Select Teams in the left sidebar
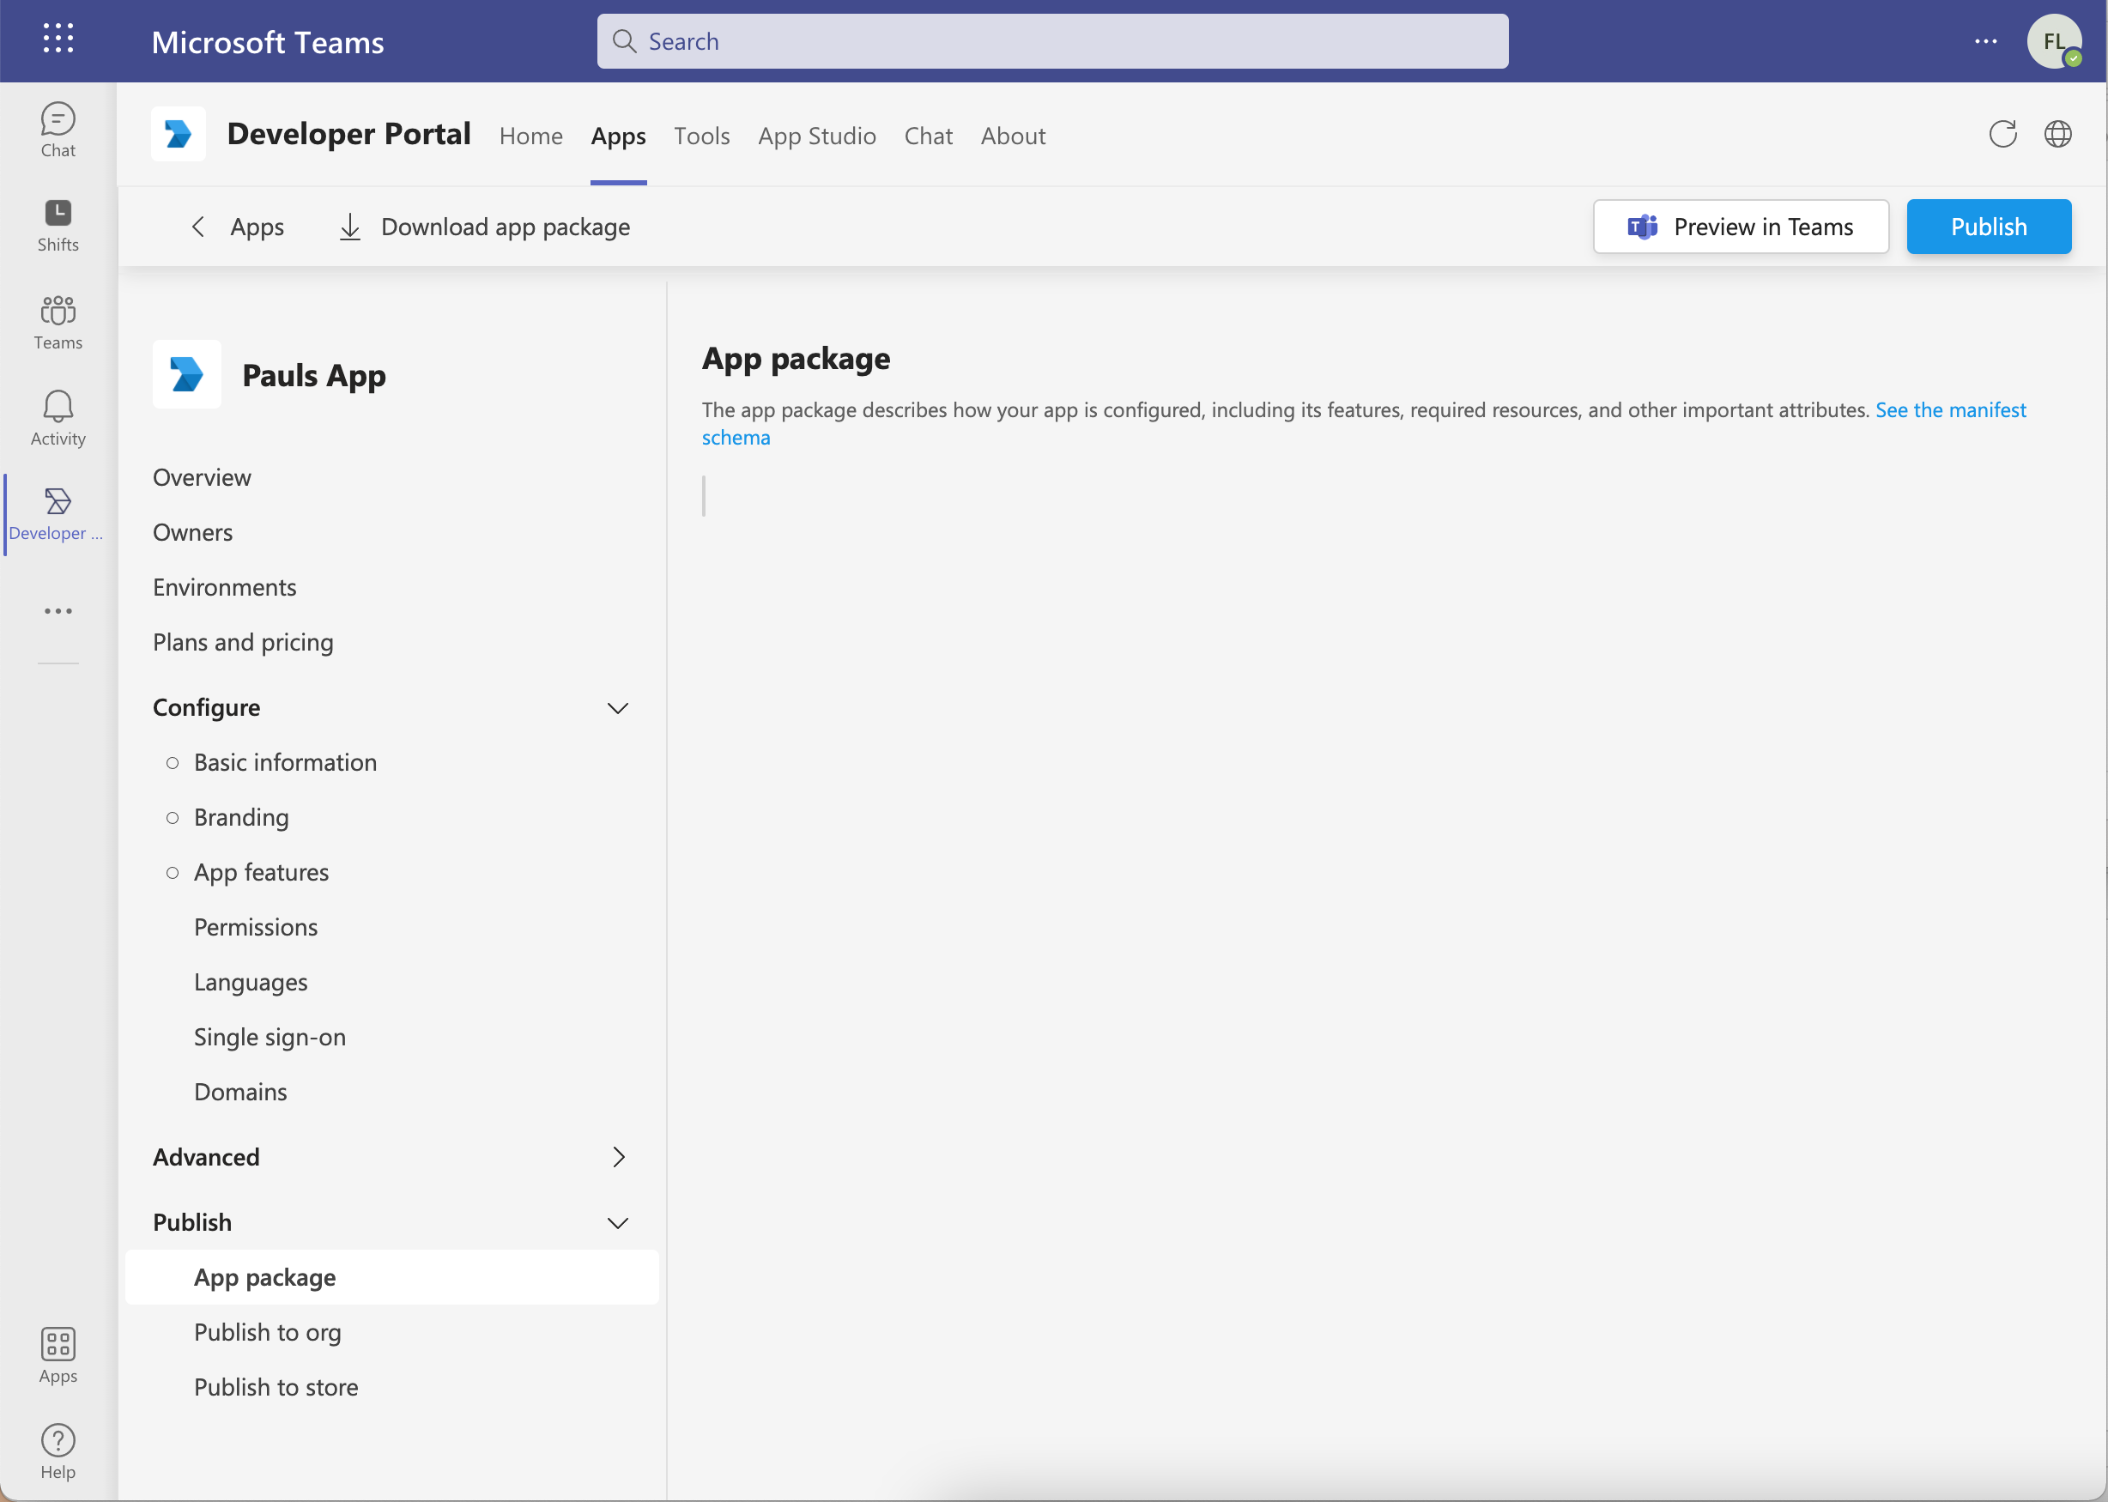The width and height of the screenshot is (2108, 1502). click(58, 322)
